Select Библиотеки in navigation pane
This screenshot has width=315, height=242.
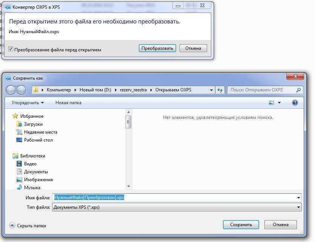point(33,156)
